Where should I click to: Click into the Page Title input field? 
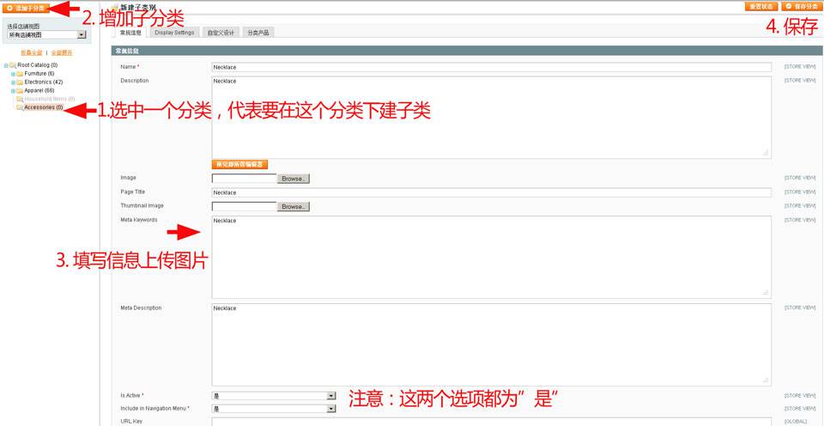(x=491, y=192)
